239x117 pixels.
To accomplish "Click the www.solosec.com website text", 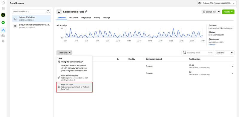I will [x=216, y=42].
